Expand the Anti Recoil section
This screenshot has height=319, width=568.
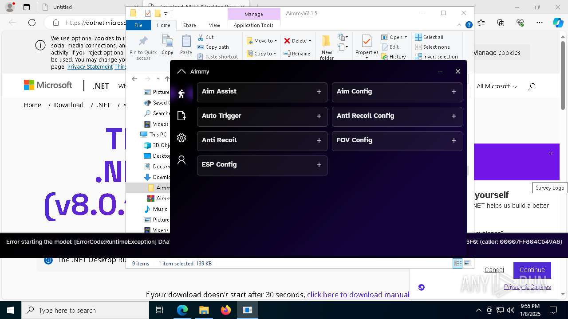319,140
